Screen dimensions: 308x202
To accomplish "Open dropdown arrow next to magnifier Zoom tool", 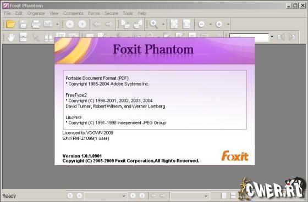I will click(163, 24).
